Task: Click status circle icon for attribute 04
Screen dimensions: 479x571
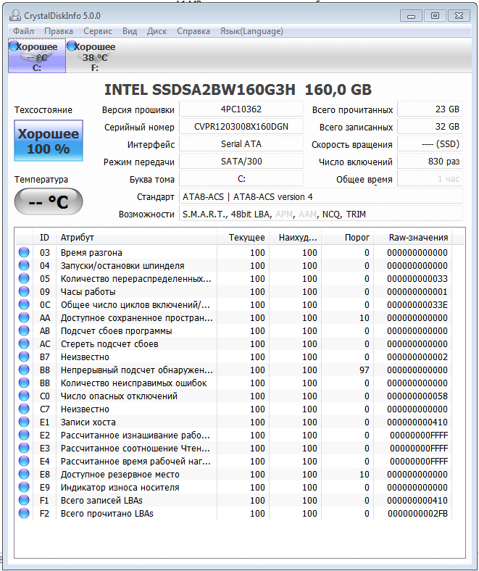Action: pos(24,265)
